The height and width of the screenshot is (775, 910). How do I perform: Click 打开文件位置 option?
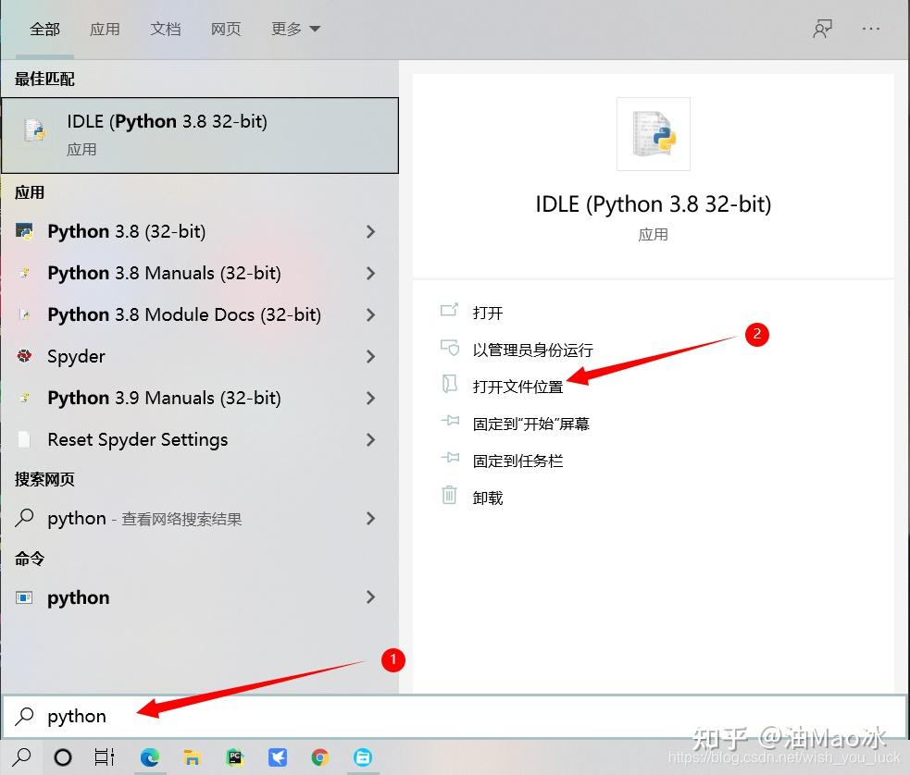[518, 386]
